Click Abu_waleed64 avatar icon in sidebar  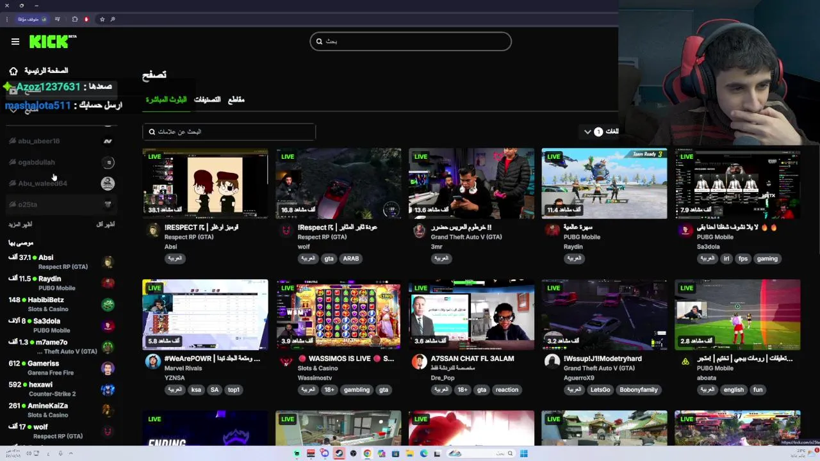click(x=108, y=183)
